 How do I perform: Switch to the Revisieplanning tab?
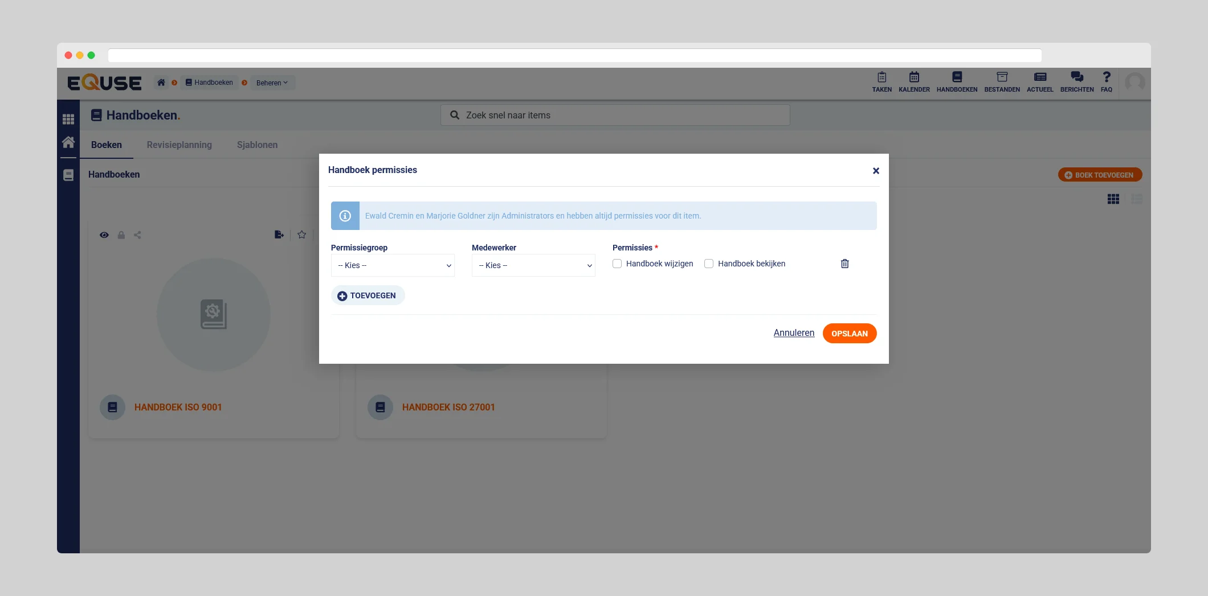[179, 145]
